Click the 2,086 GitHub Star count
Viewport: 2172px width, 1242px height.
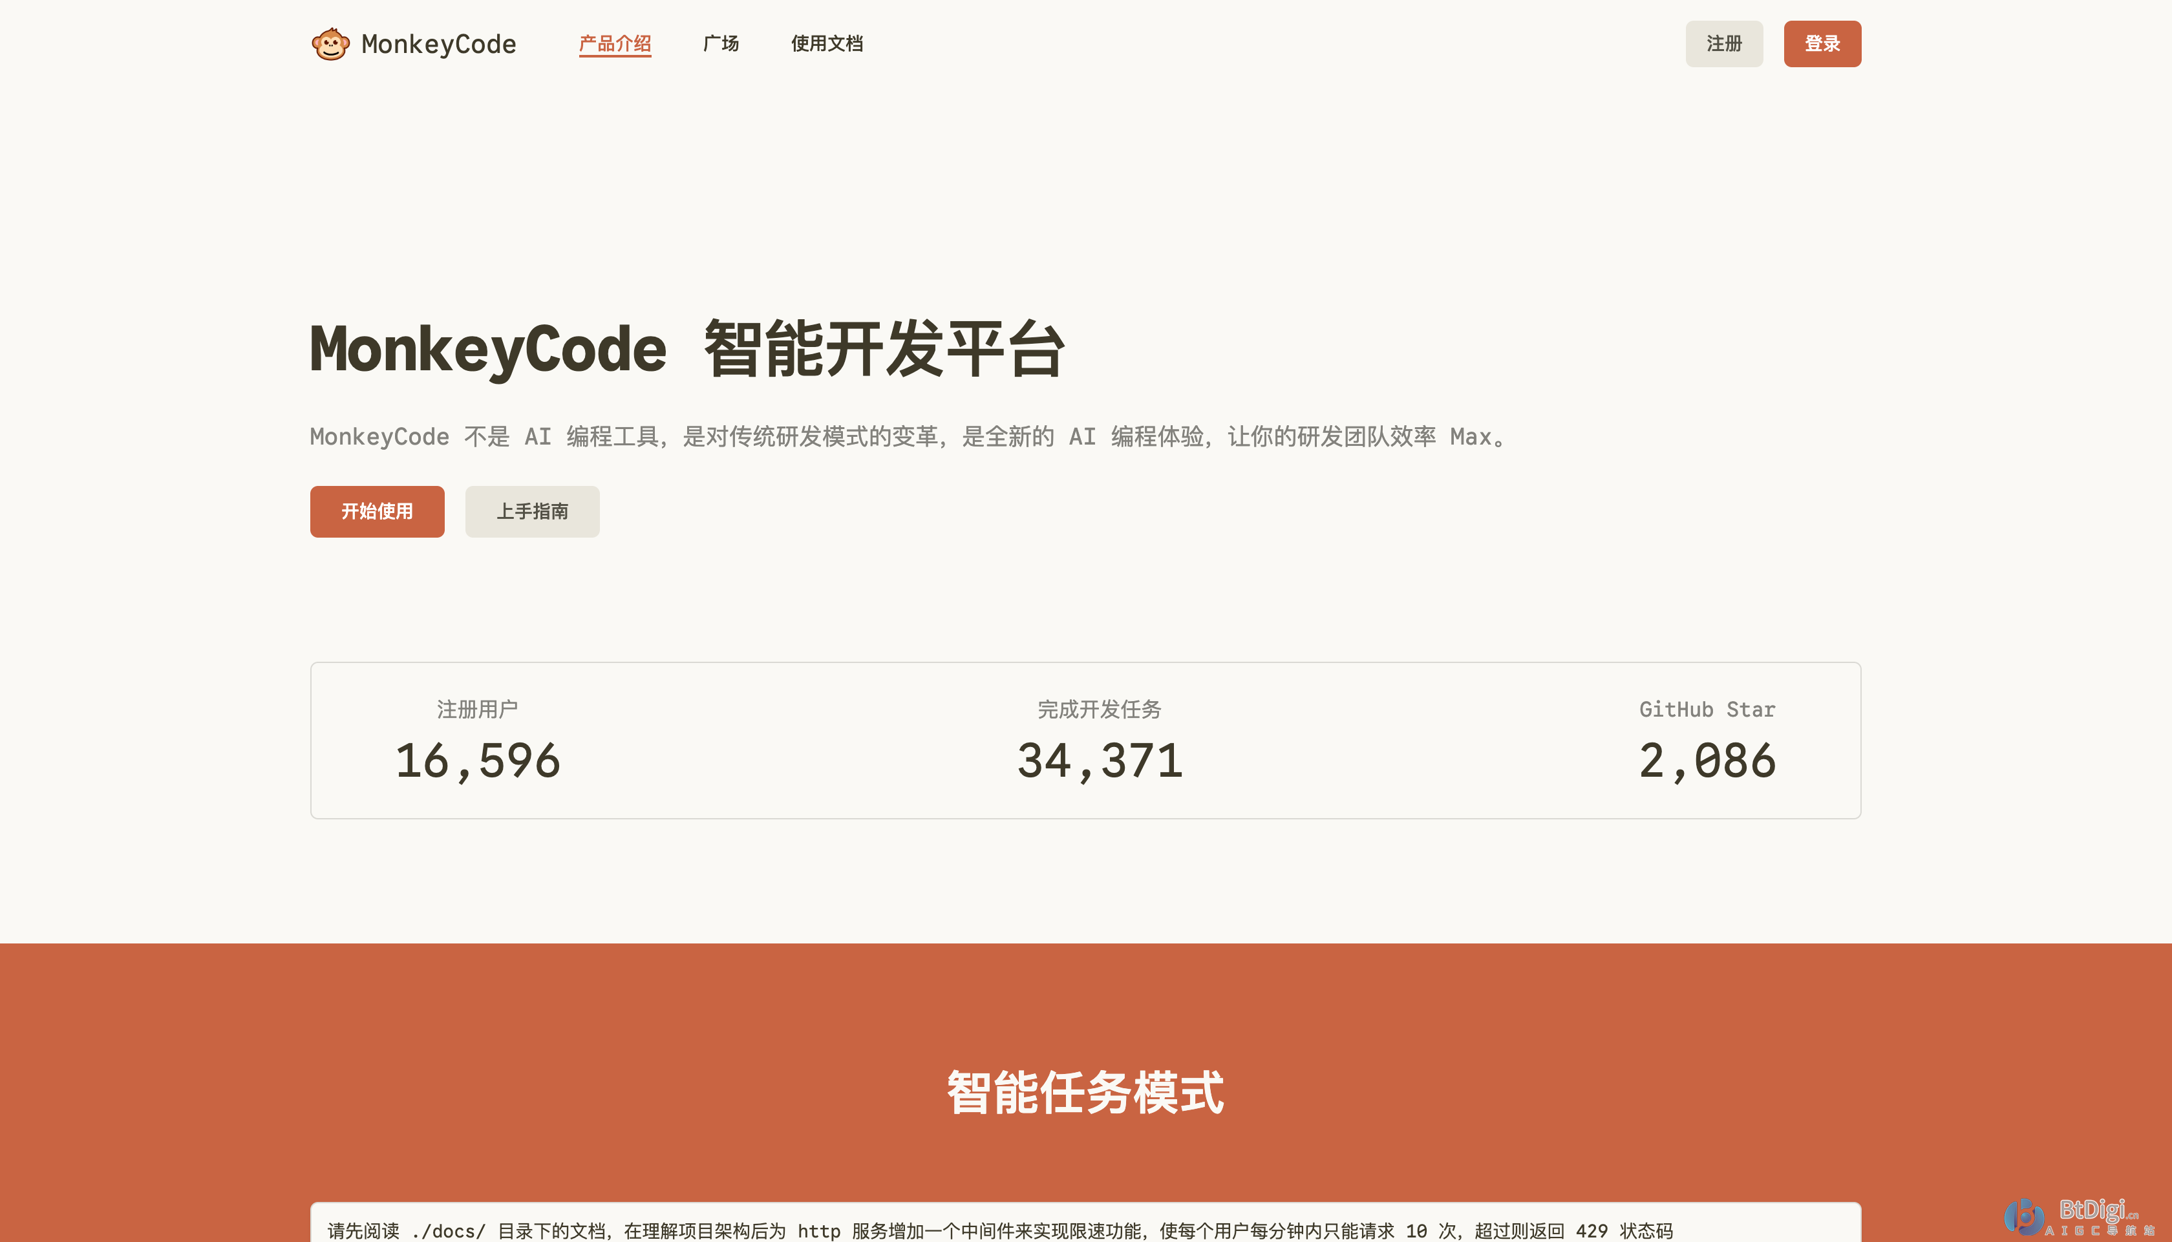pyautogui.click(x=1706, y=760)
